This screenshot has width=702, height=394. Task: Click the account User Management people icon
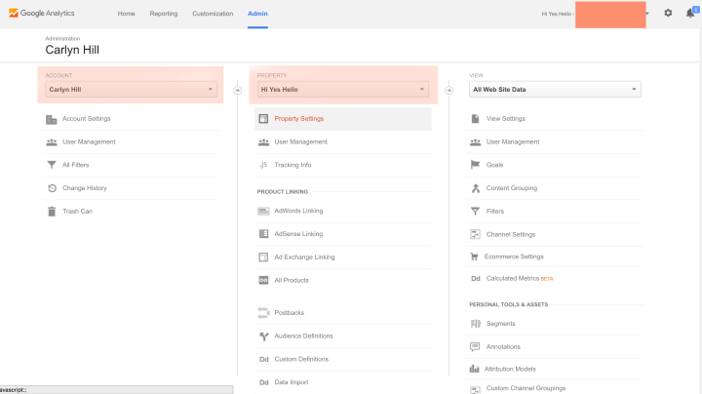click(x=52, y=142)
